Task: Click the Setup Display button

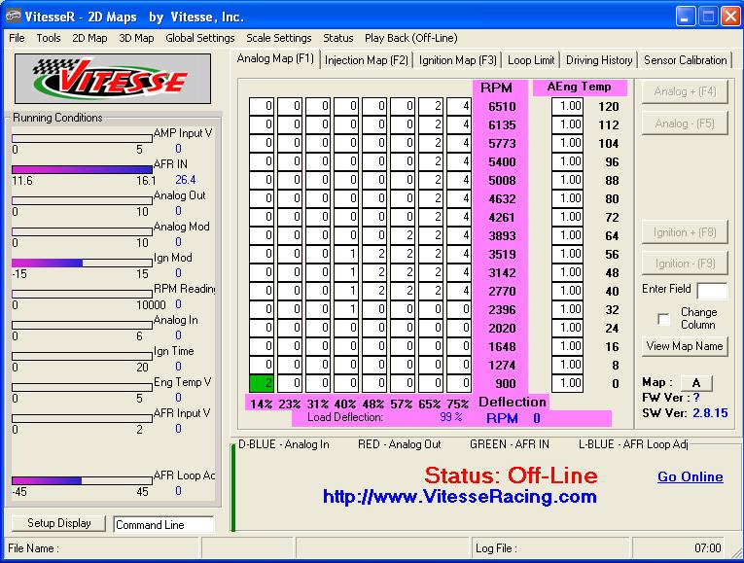Action: [58, 523]
